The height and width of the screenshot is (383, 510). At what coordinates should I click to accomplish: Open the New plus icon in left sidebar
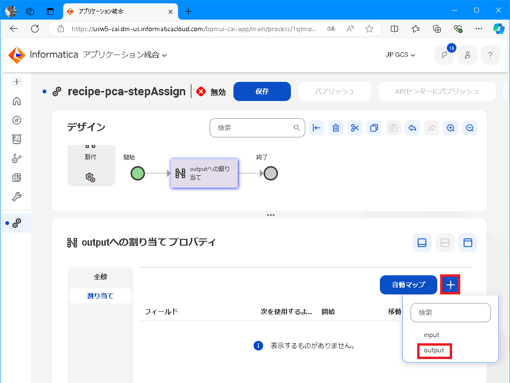pyautogui.click(x=17, y=82)
